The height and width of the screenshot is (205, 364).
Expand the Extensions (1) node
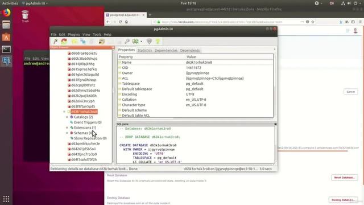coord(67,128)
